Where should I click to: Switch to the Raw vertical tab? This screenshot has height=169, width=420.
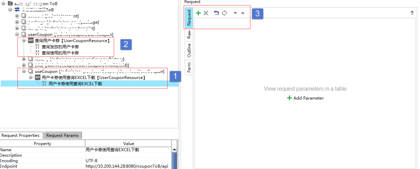coord(189,35)
